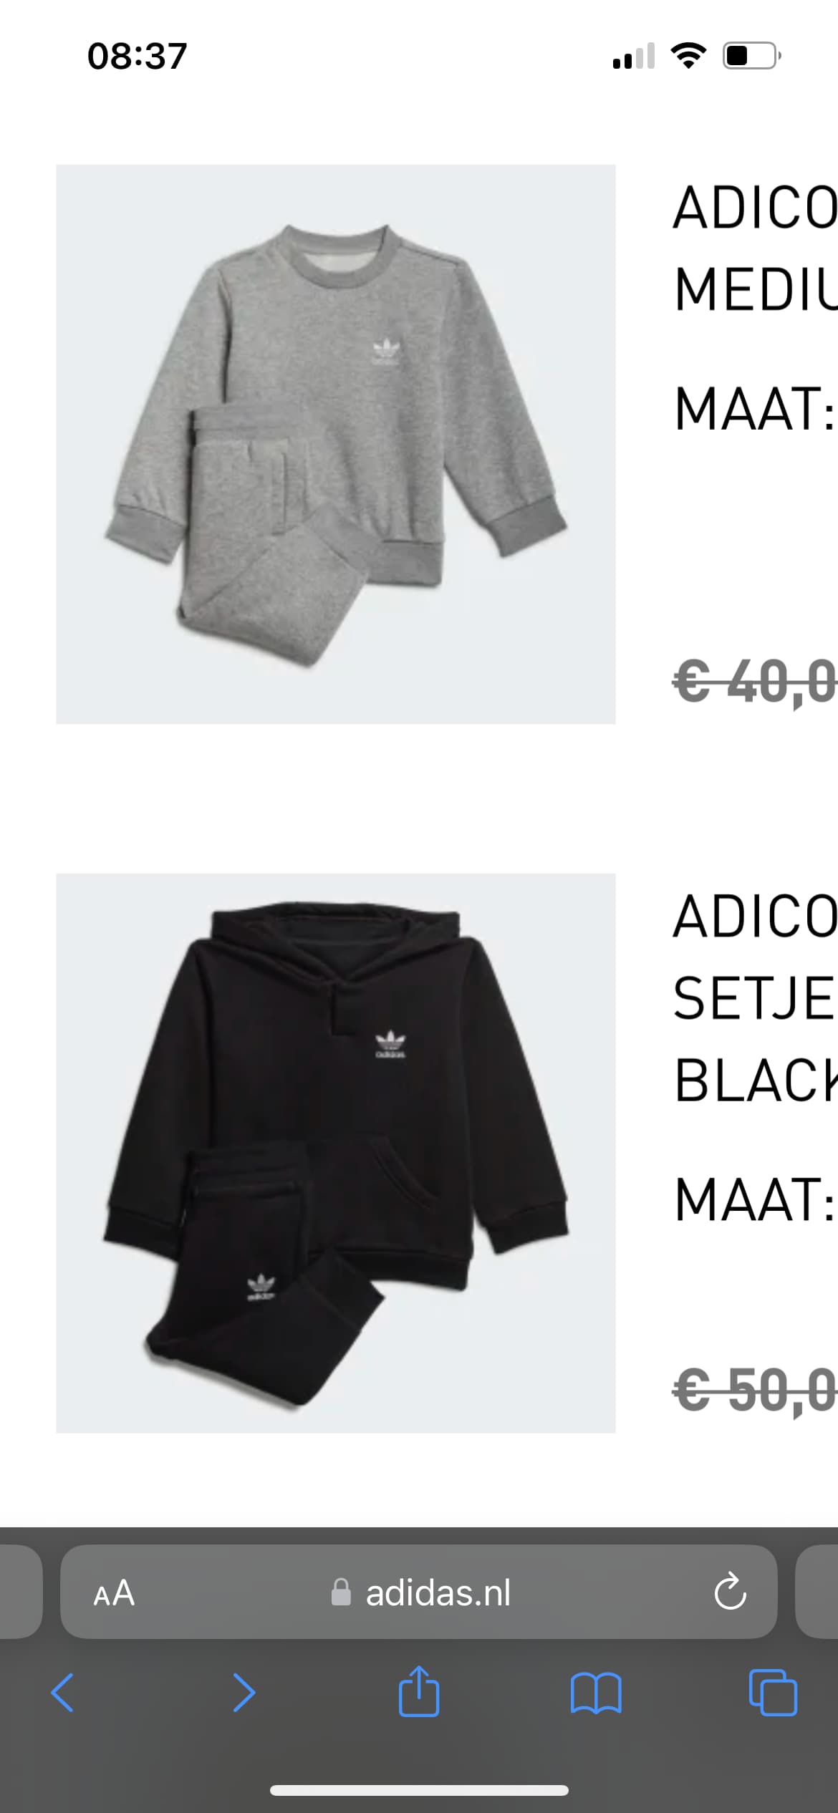Open the grey sweatshirt set image
The height and width of the screenshot is (1813, 838).
coord(336,444)
